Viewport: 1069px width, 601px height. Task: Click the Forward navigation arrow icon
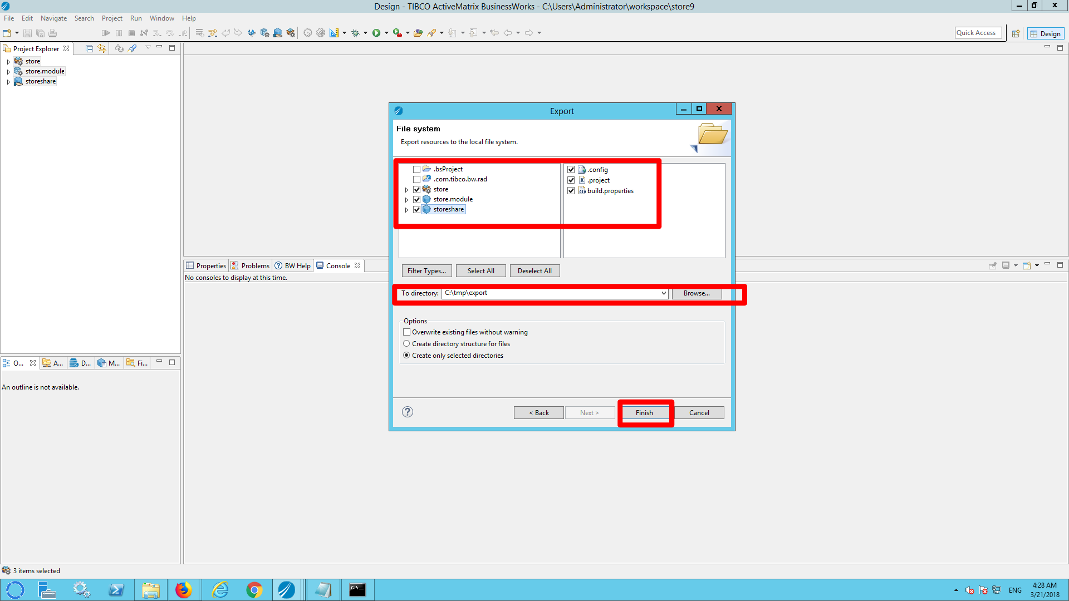[x=529, y=33]
